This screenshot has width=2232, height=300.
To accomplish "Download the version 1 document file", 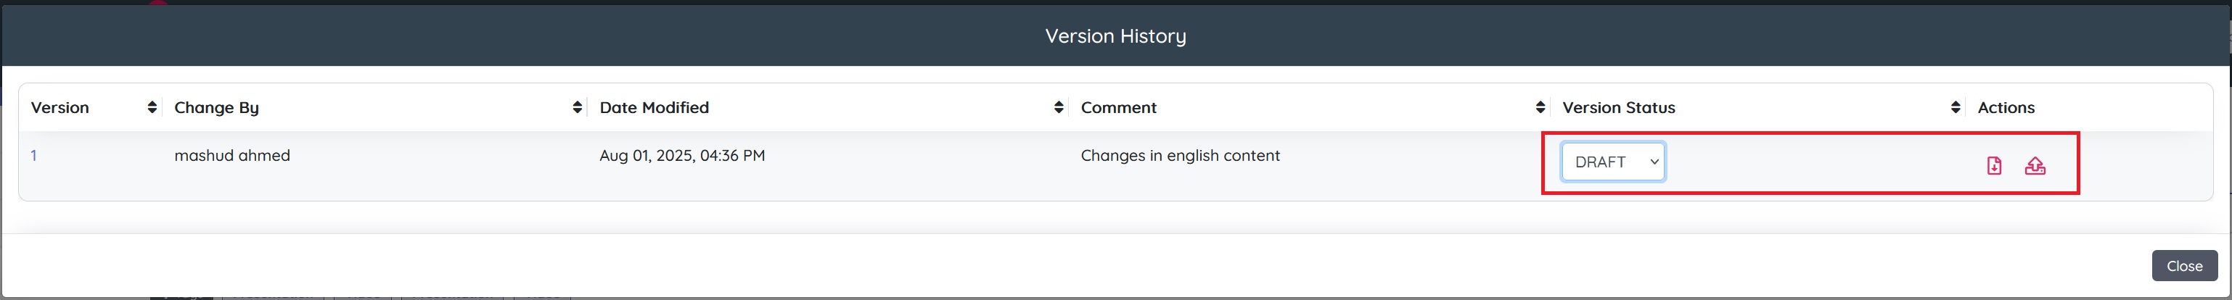I will pos(1994,165).
